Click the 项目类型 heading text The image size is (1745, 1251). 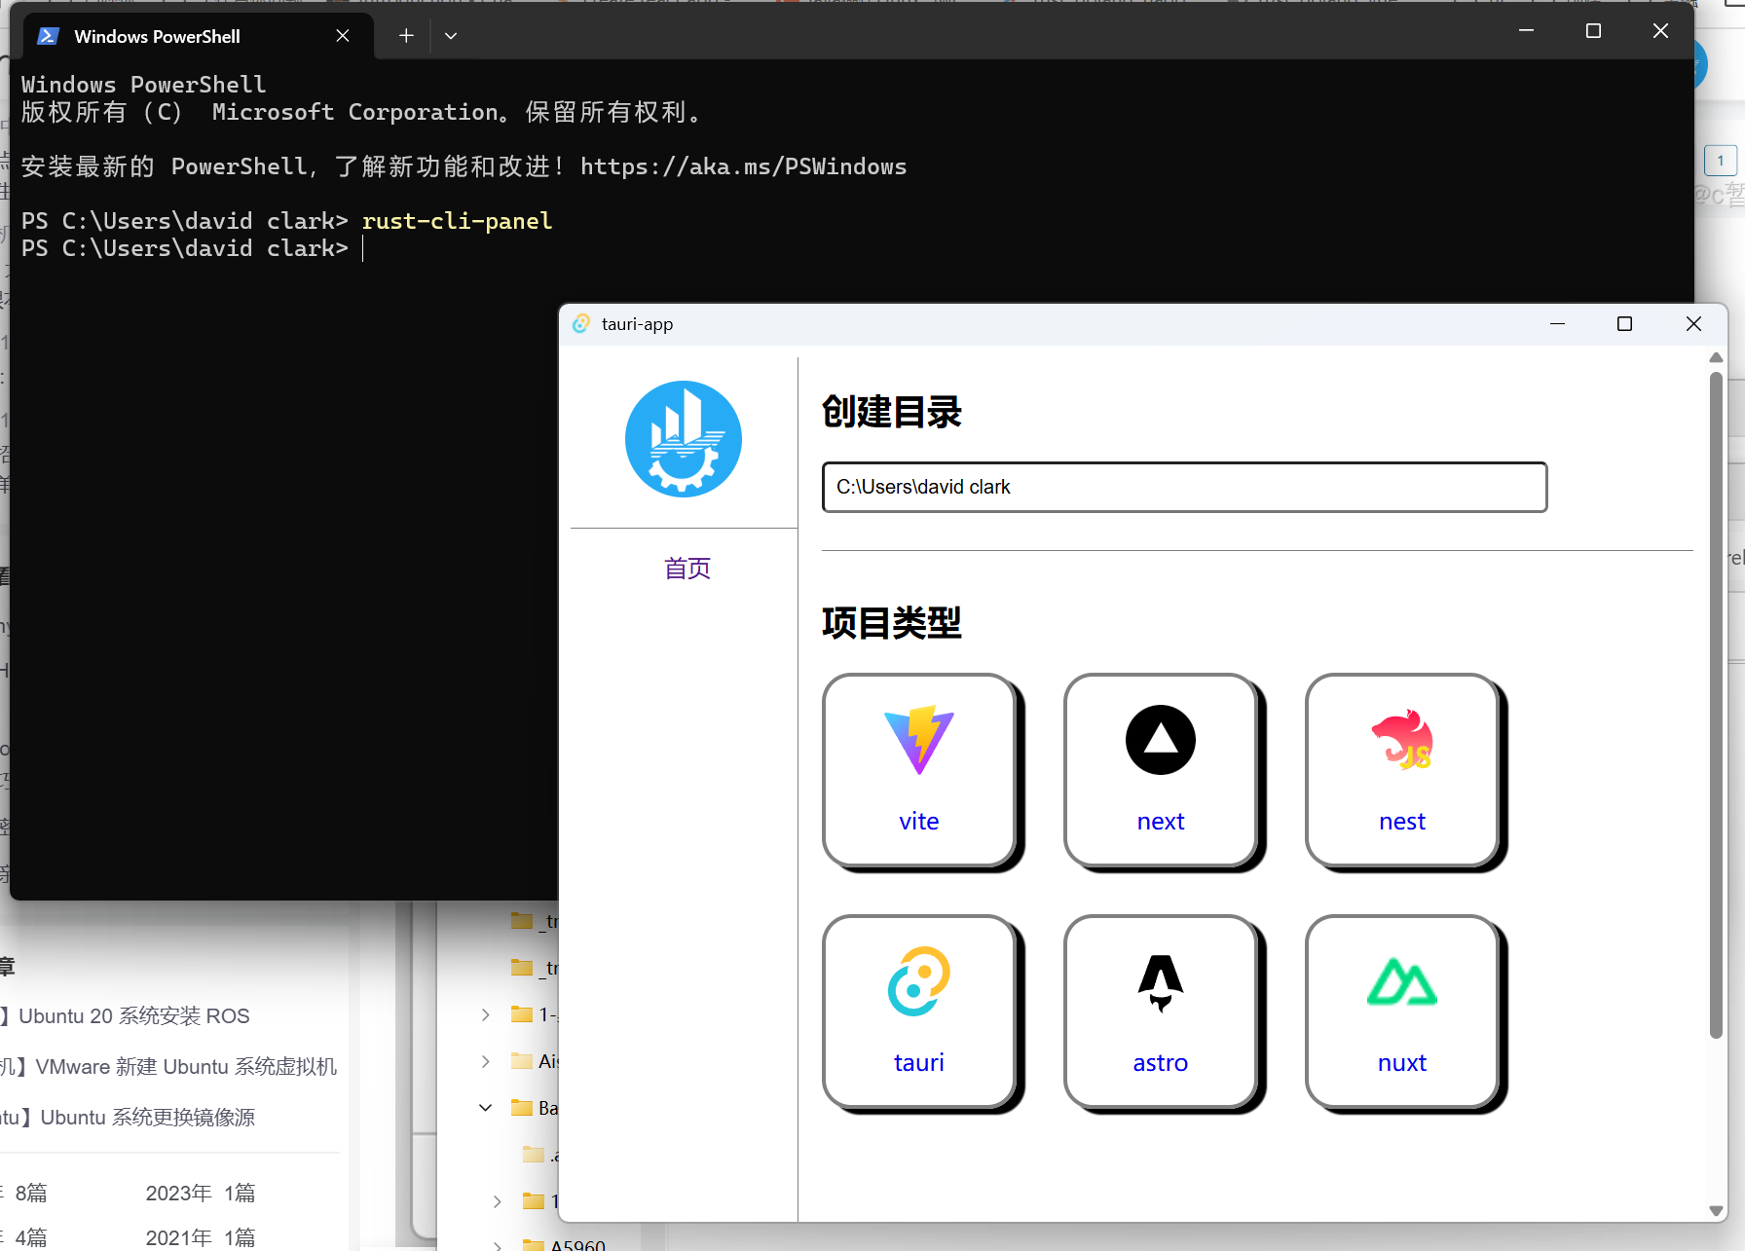point(892,623)
